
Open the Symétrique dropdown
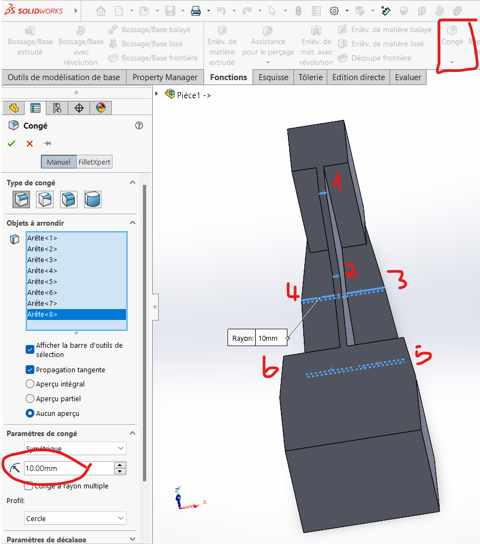tap(75, 448)
